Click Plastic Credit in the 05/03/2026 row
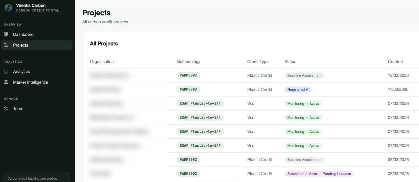 click(x=260, y=174)
